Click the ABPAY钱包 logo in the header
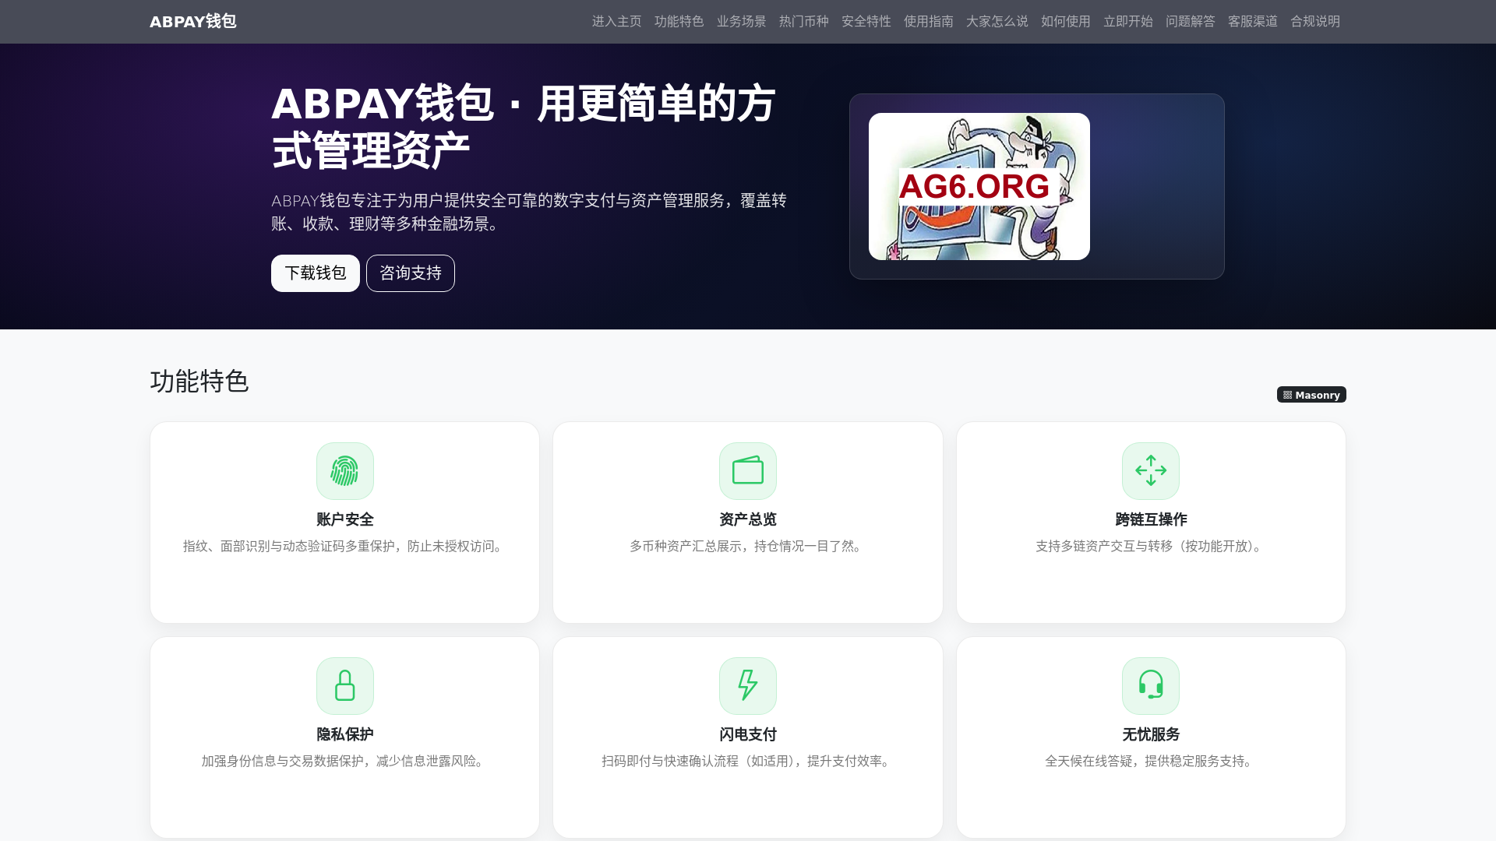This screenshot has width=1496, height=841. tap(193, 22)
